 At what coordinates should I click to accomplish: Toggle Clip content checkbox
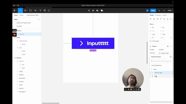pyautogui.click(x=151, y=41)
